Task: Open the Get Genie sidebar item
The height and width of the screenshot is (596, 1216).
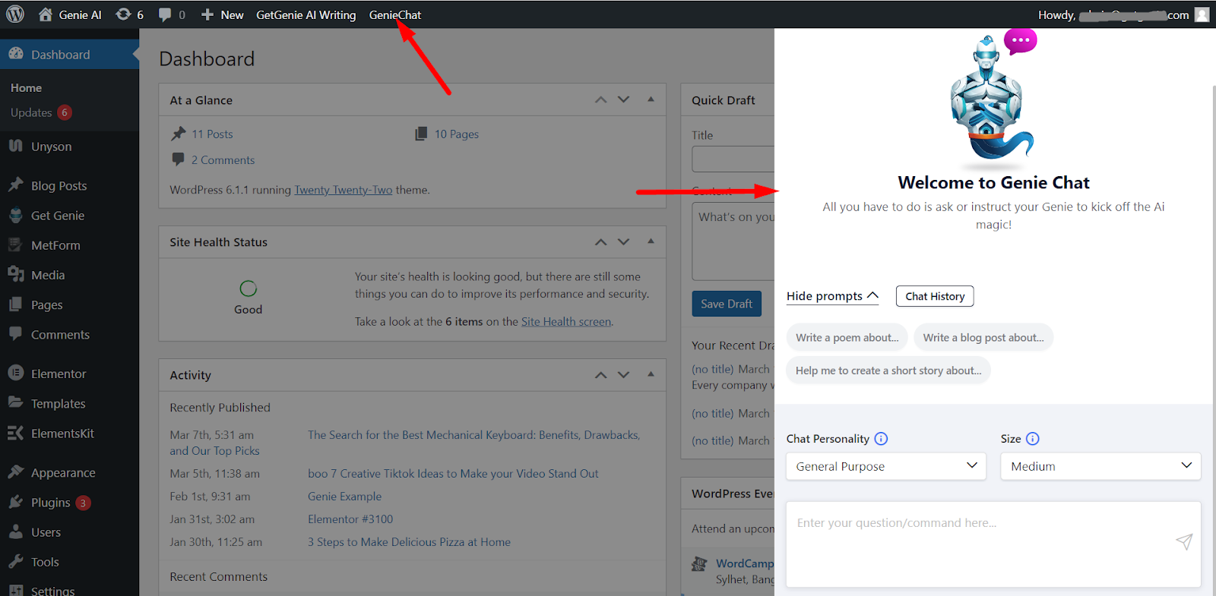Action: click(69, 216)
